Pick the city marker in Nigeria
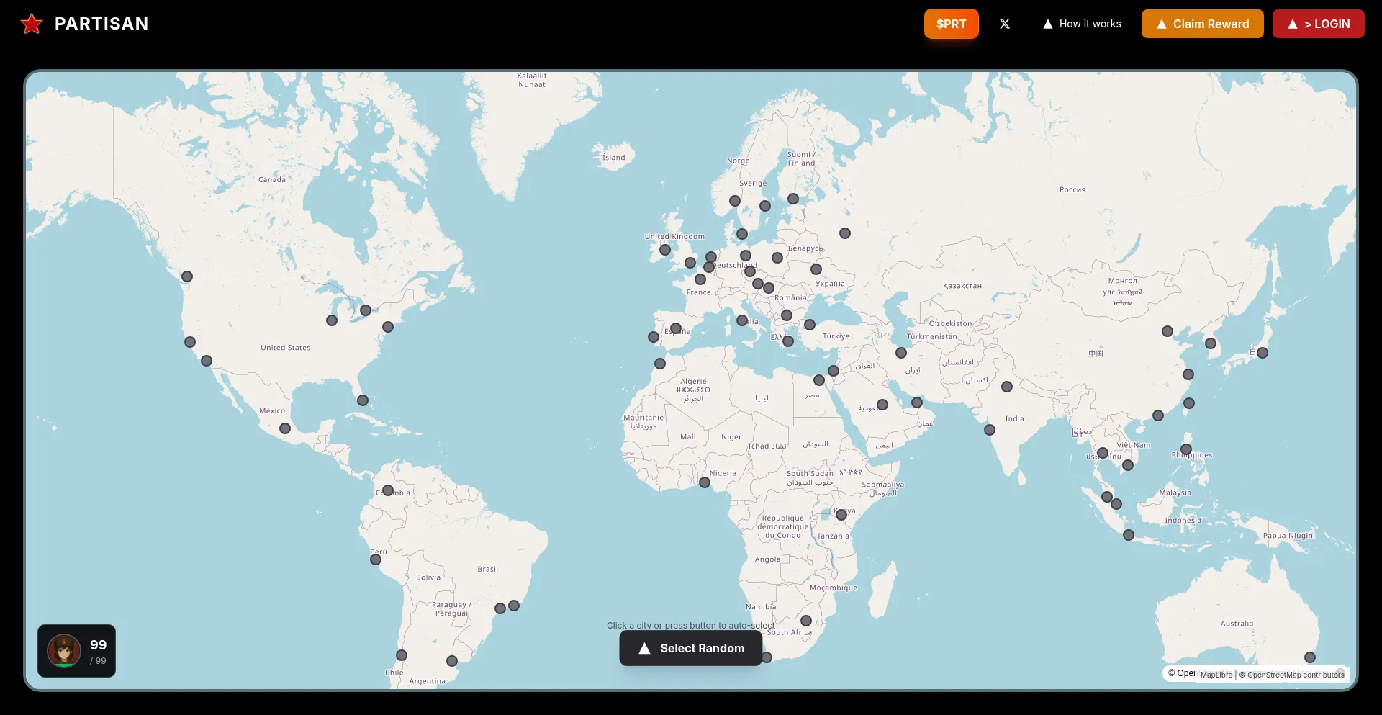The height and width of the screenshot is (715, 1382). click(705, 482)
